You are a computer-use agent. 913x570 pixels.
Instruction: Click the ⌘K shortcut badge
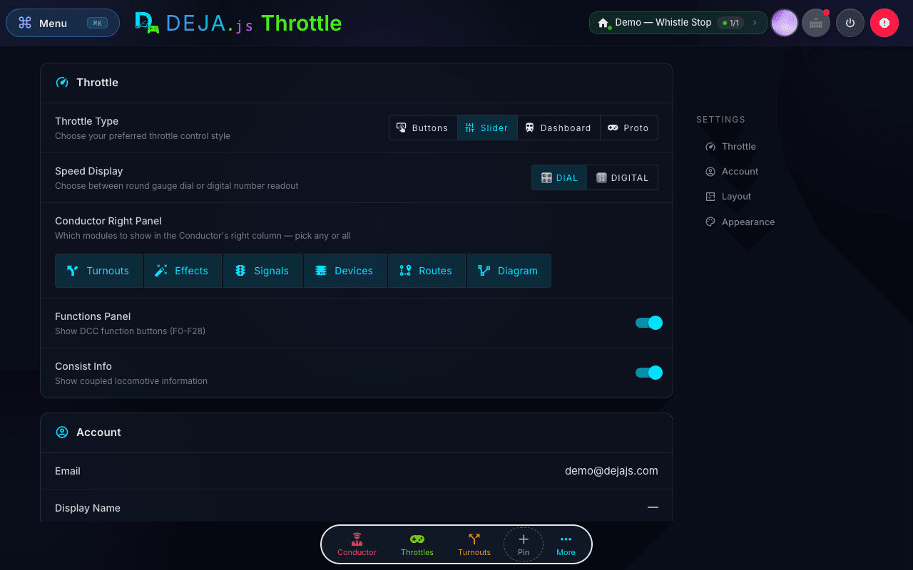[x=97, y=23]
